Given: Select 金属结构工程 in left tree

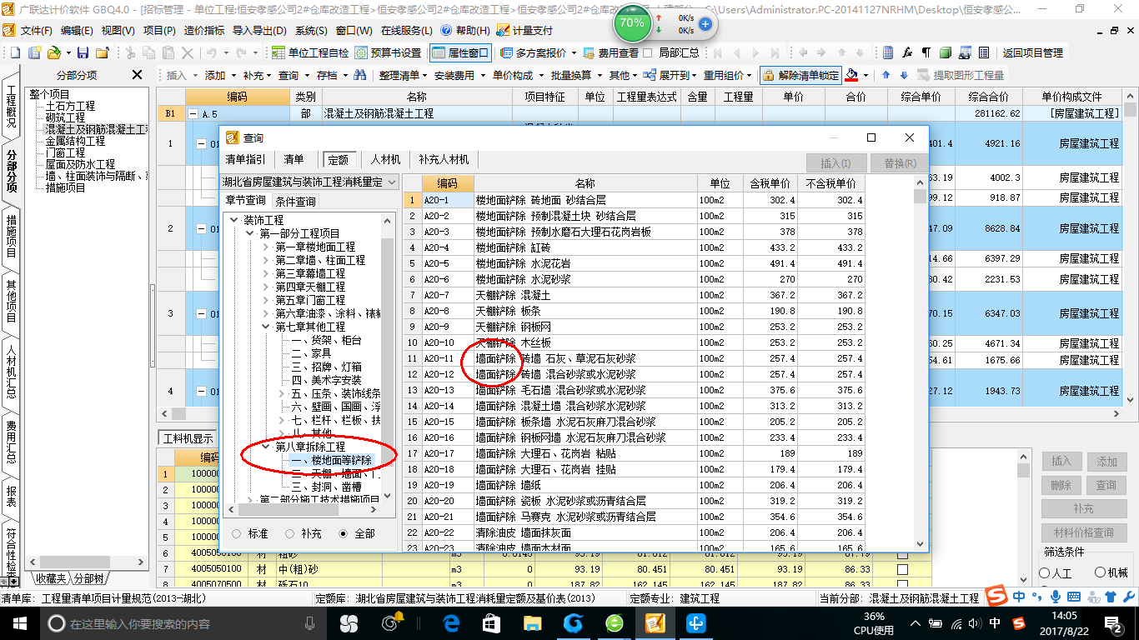Looking at the screenshot, I should [x=75, y=141].
